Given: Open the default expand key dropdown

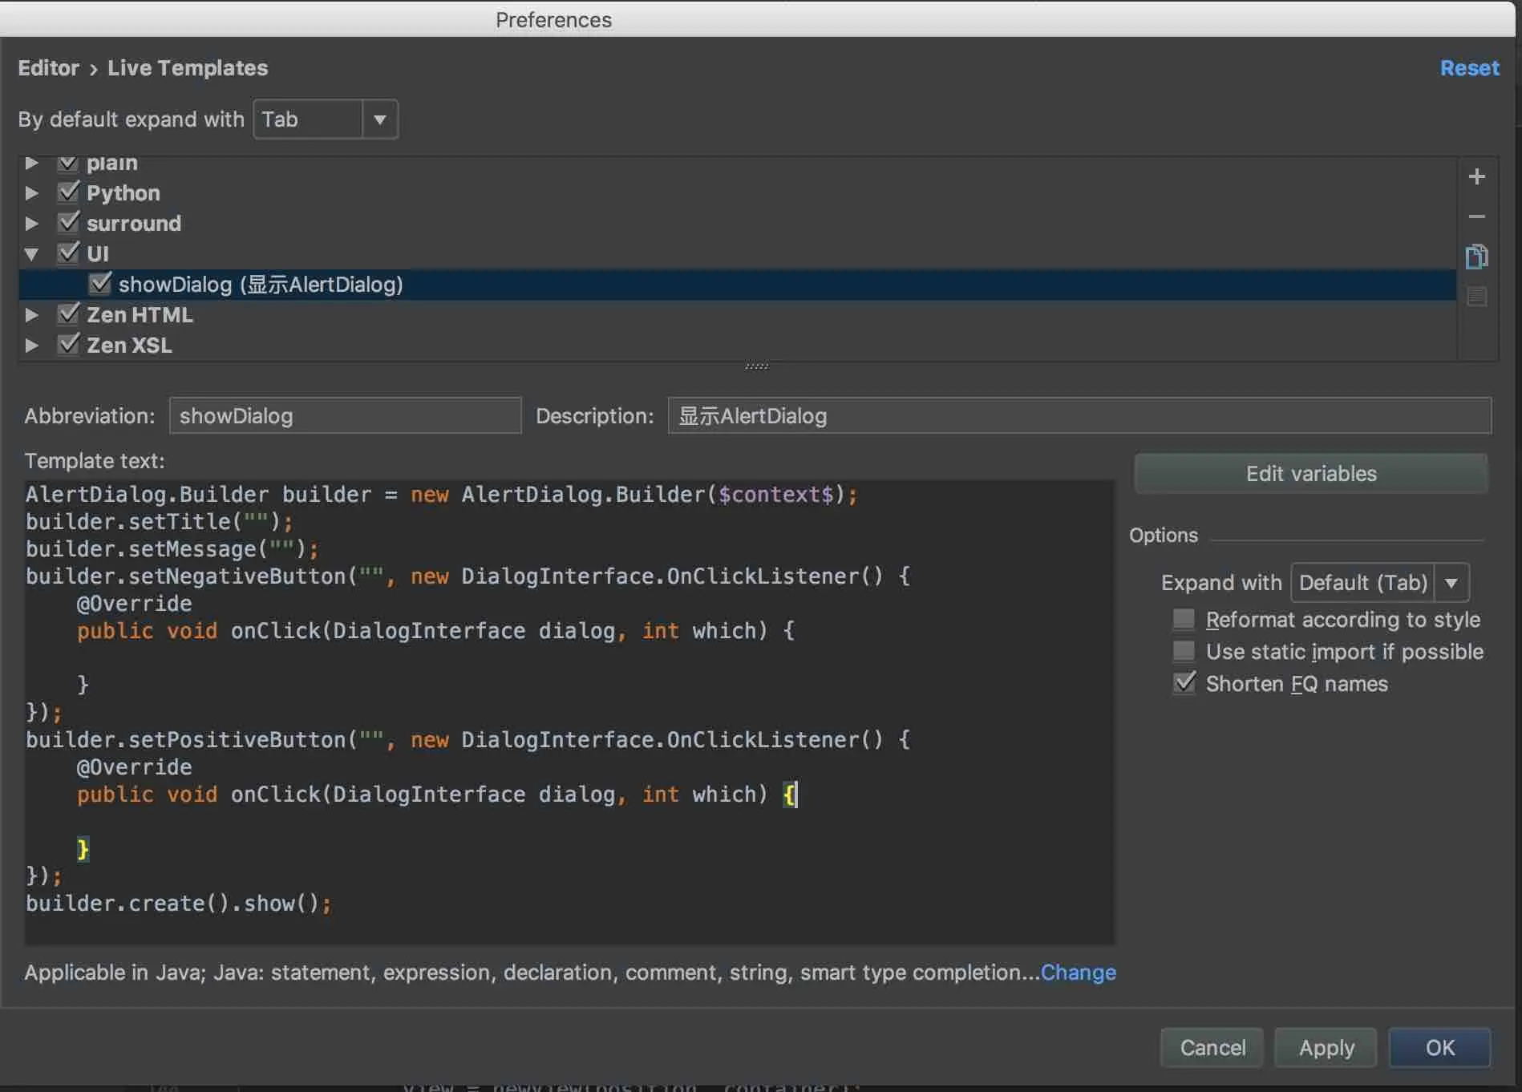Looking at the screenshot, I should pos(326,119).
